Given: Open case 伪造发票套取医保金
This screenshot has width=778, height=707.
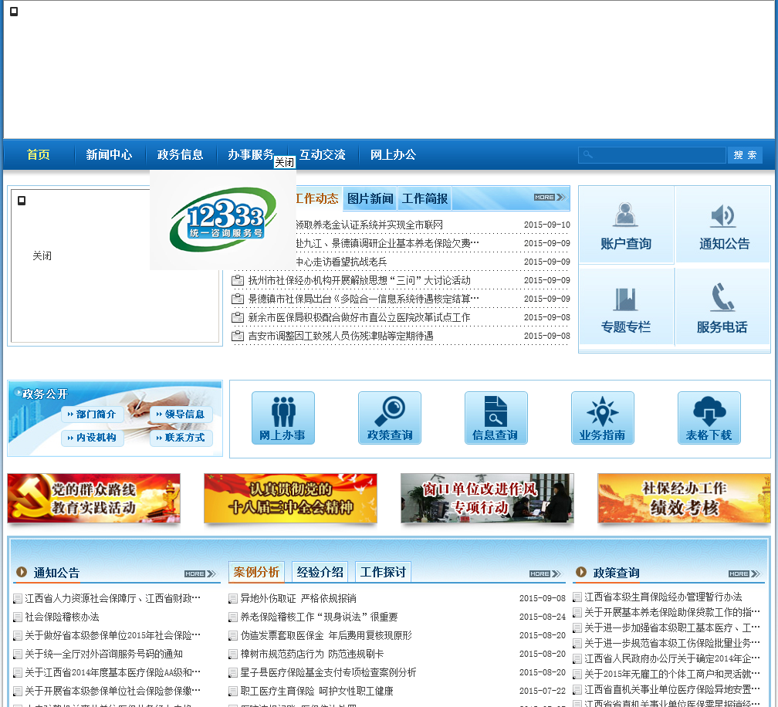Looking at the screenshot, I should (326, 635).
